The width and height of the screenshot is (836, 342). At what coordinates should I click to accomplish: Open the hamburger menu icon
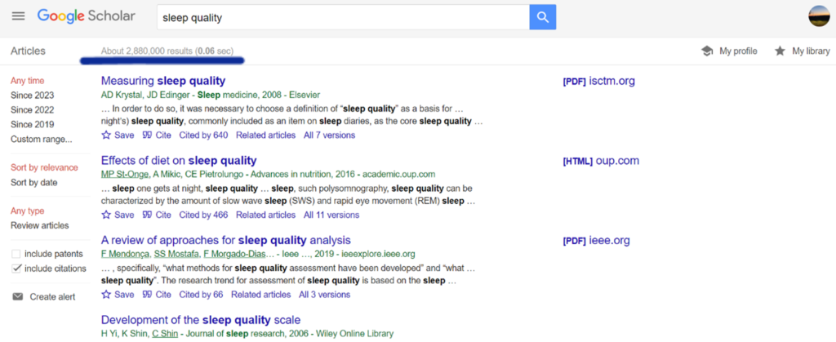tap(19, 16)
